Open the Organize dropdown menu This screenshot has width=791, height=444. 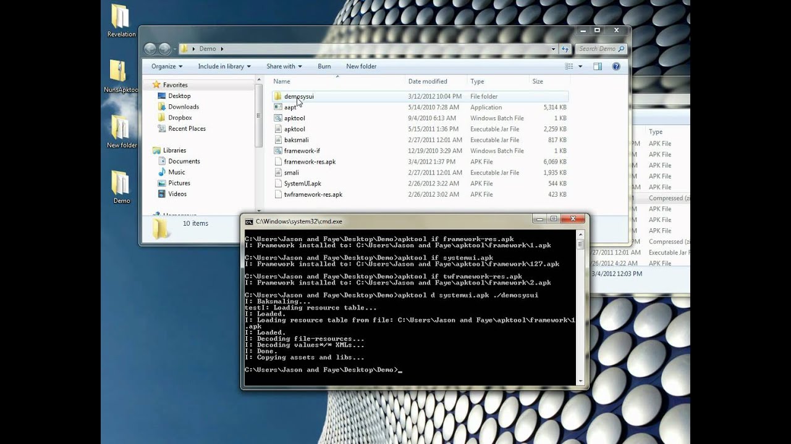point(167,66)
